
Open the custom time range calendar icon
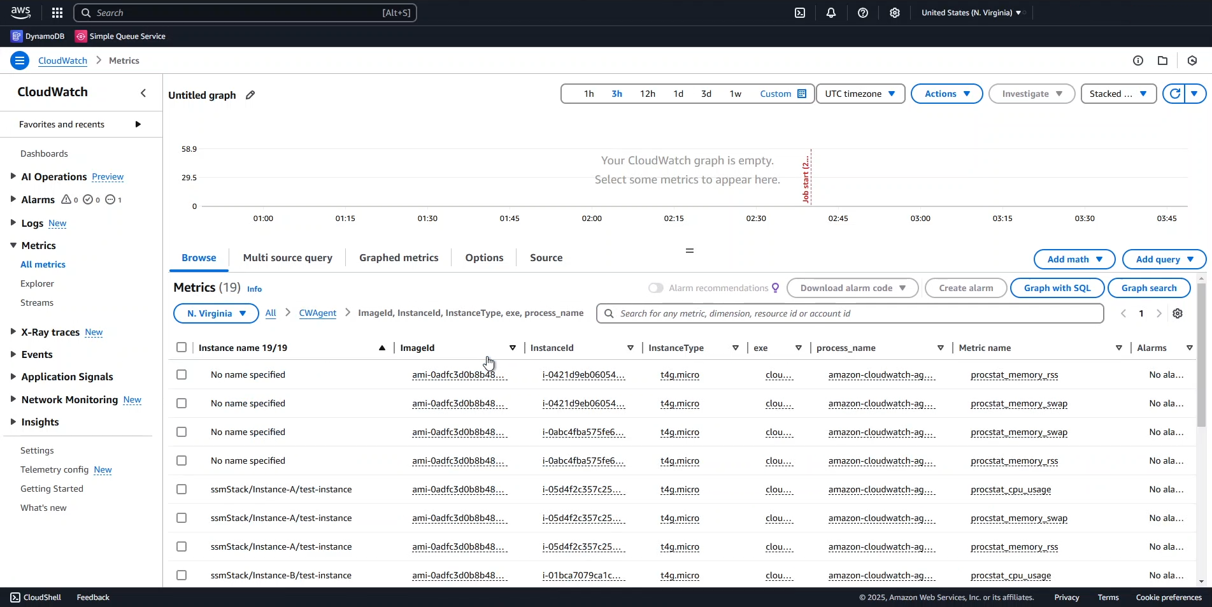point(802,94)
